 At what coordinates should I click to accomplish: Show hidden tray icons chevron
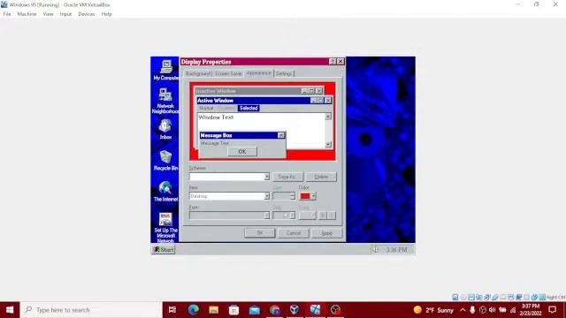pyautogui.click(x=463, y=310)
